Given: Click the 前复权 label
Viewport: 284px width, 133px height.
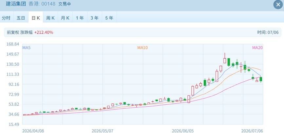Looking at the screenshot, I should 13,32.
